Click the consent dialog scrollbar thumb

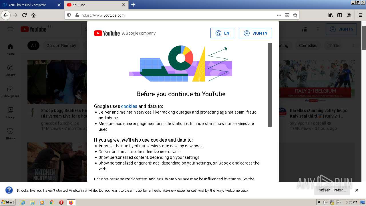(269, 85)
